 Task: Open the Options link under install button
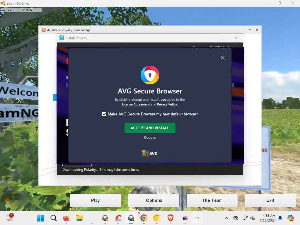tap(150, 137)
